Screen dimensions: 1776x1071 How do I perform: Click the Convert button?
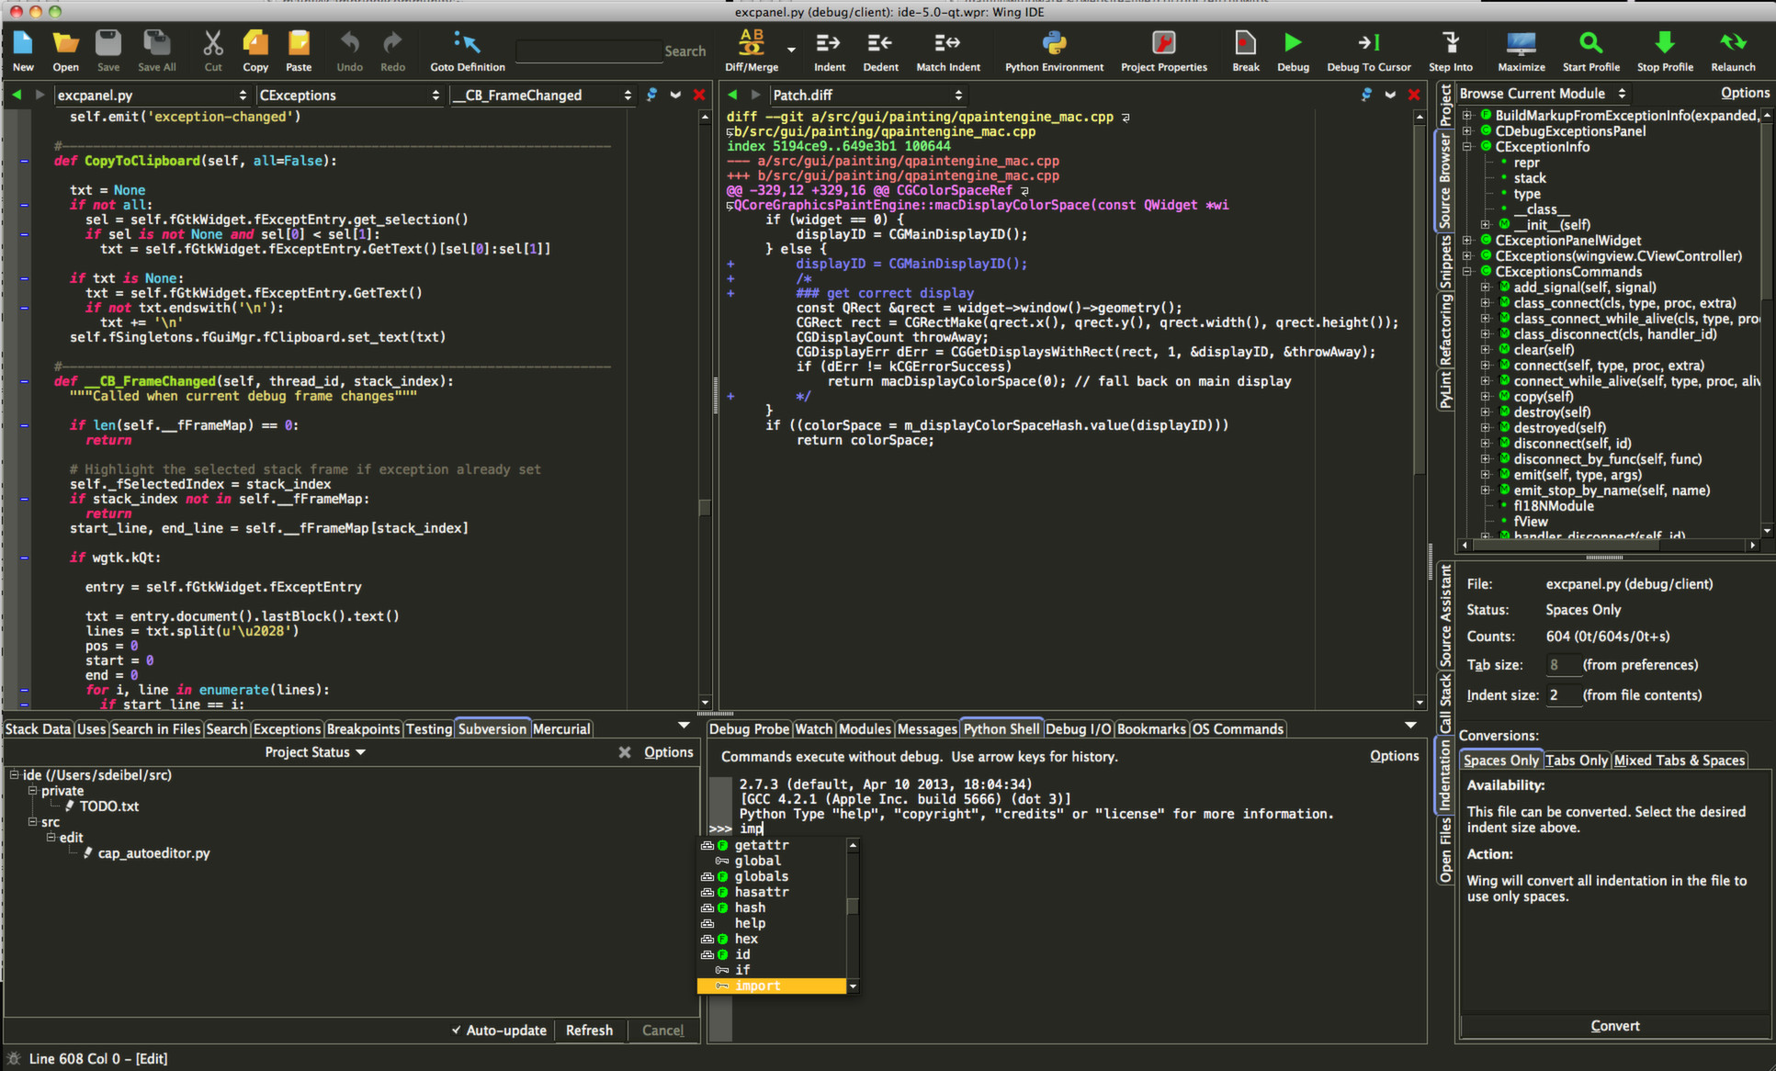[1614, 1025]
